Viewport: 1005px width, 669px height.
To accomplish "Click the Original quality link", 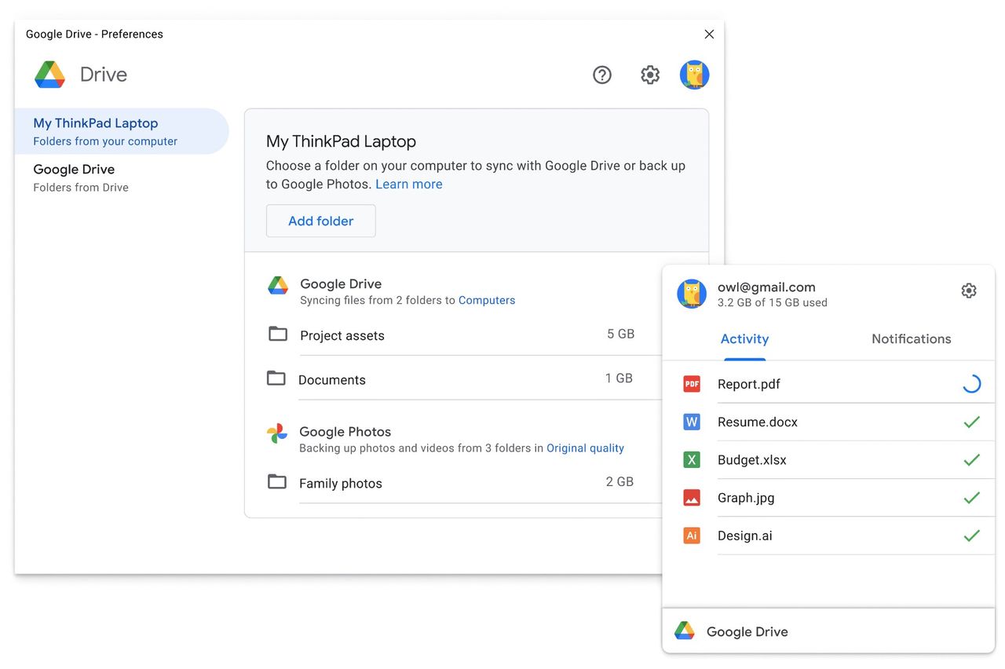I will tap(585, 448).
